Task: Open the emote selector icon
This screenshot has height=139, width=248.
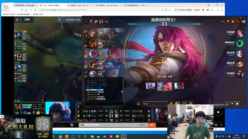Action: pyautogui.click(x=191, y=103)
